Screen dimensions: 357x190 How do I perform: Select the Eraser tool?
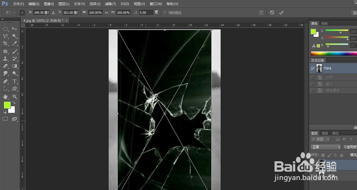(5, 66)
